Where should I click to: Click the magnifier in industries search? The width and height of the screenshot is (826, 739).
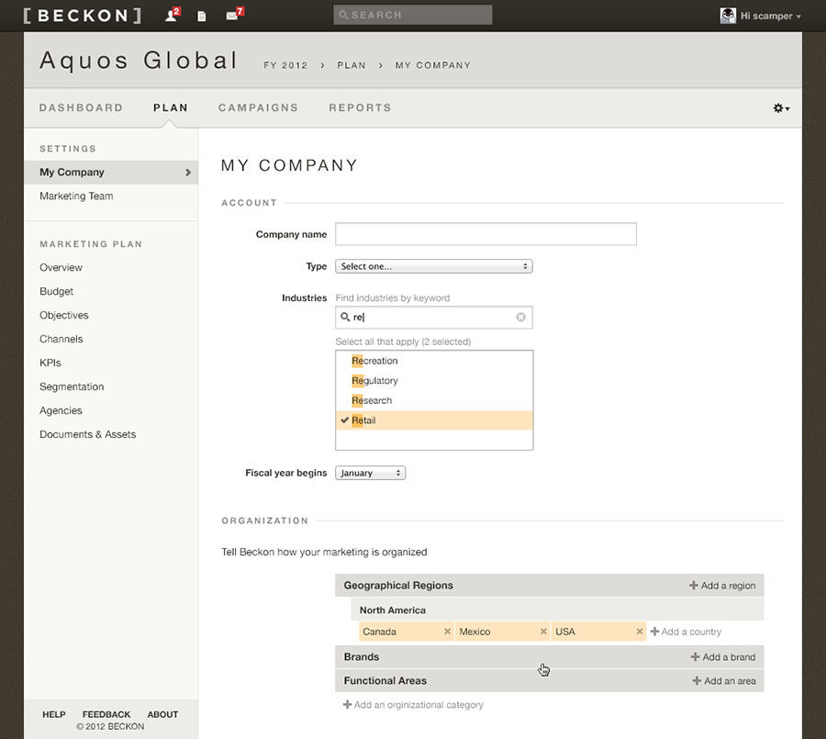click(x=345, y=317)
